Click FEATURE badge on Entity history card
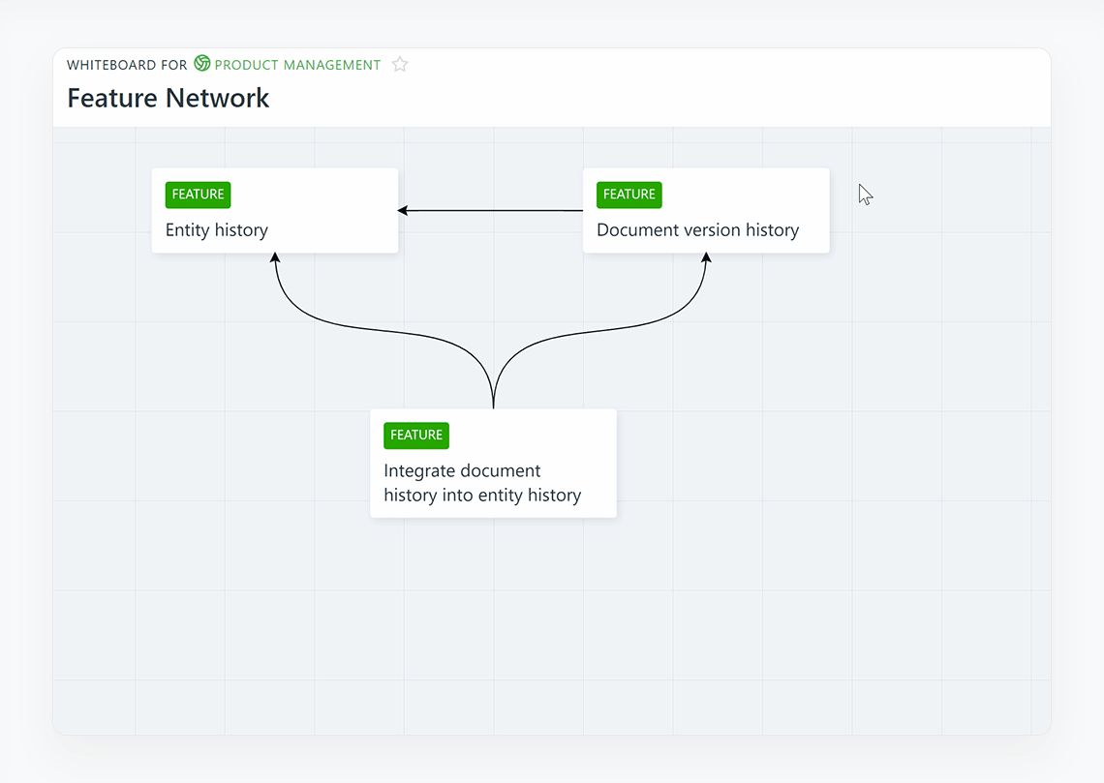The width and height of the screenshot is (1104, 783). (x=198, y=195)
